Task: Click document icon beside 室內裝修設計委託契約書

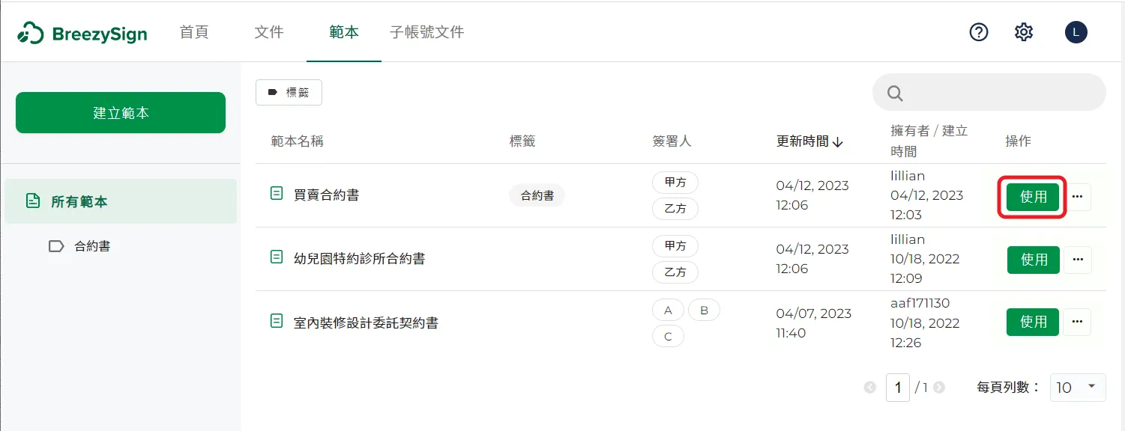Action: [277, 322]
